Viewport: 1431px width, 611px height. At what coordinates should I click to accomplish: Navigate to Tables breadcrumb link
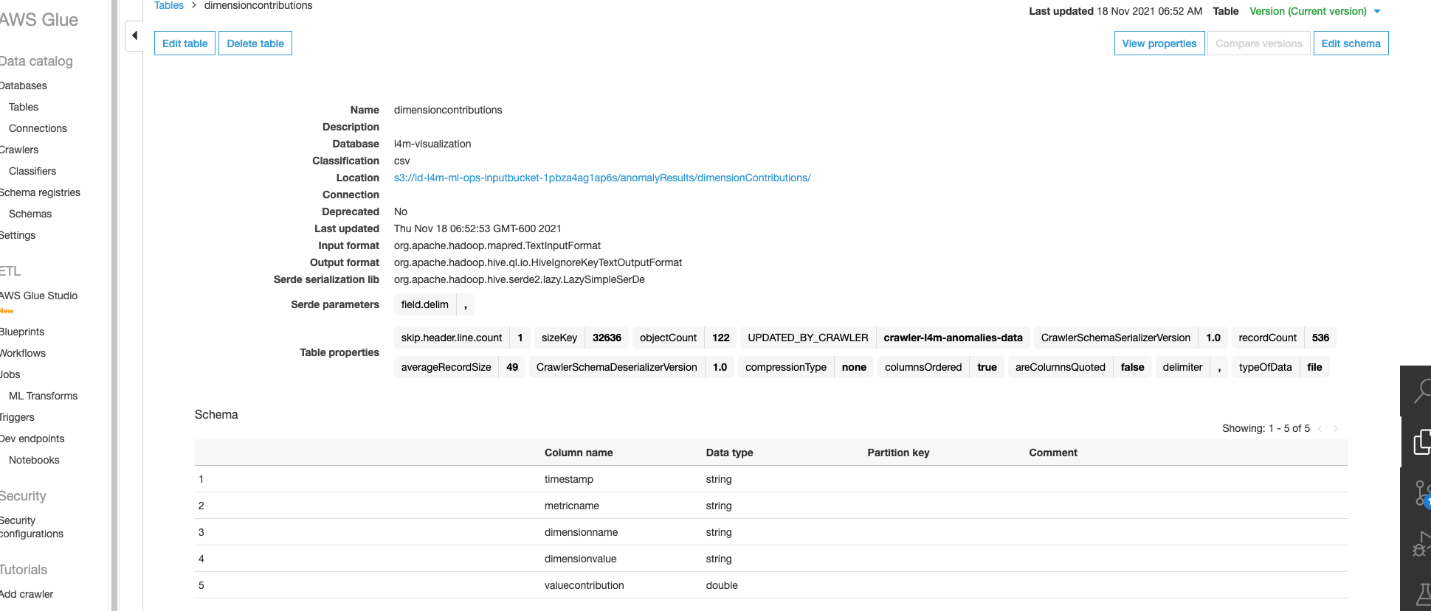click(x=168, y=5)
